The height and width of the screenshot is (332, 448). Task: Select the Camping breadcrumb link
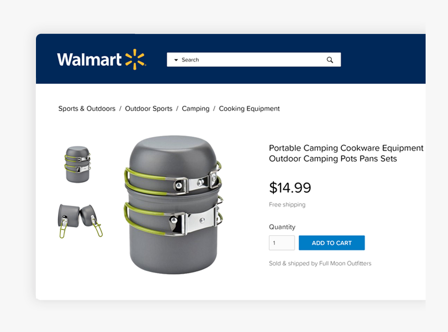tap(195, 108)
